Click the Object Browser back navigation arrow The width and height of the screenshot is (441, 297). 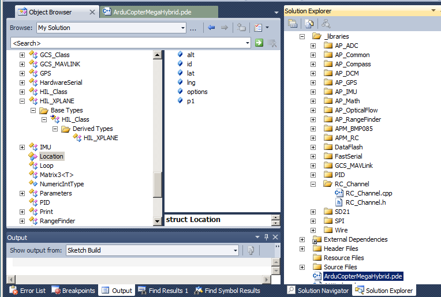click(211, 28)
